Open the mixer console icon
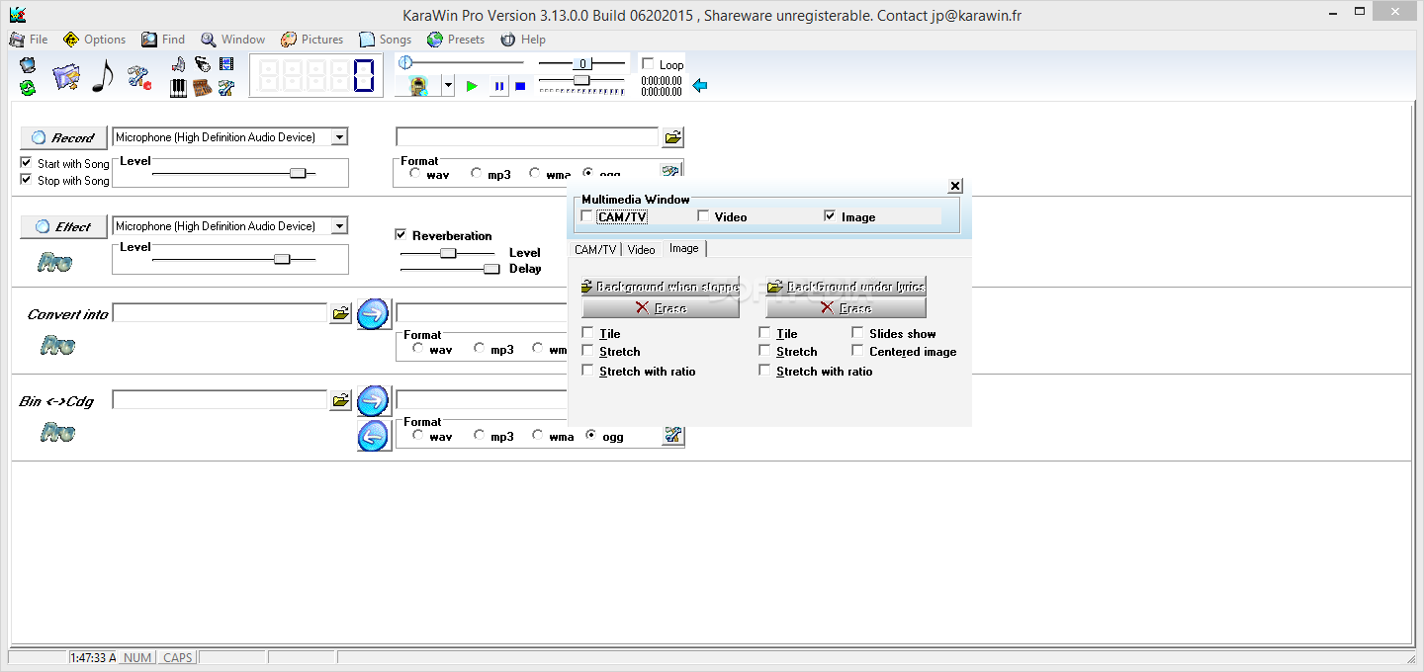Screen dimensions: 1424x672 click(x=203, y=88)
